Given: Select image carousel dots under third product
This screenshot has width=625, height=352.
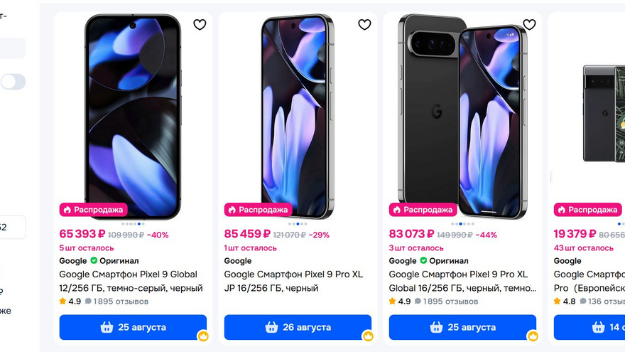Looking at the screenshot, I should (463, 224).
